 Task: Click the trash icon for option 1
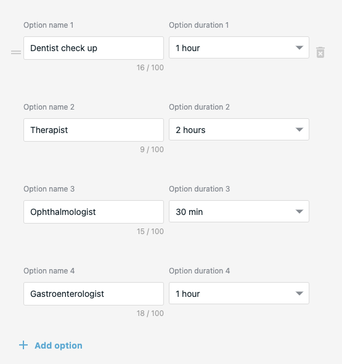pos(320,52)
